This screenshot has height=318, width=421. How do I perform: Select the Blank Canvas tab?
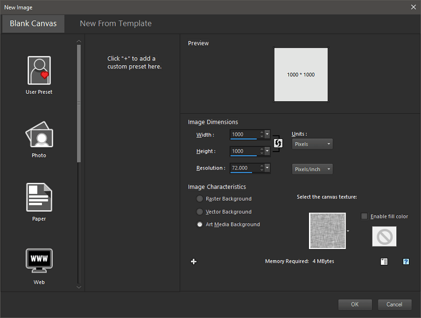click(x=33, y=24)
